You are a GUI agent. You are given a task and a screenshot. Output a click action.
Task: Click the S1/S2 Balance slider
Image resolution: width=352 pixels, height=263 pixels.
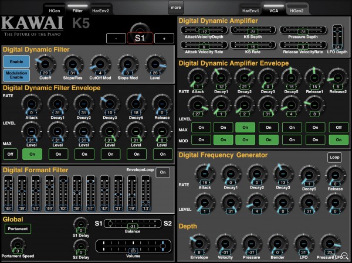click(x=133, y=224)
